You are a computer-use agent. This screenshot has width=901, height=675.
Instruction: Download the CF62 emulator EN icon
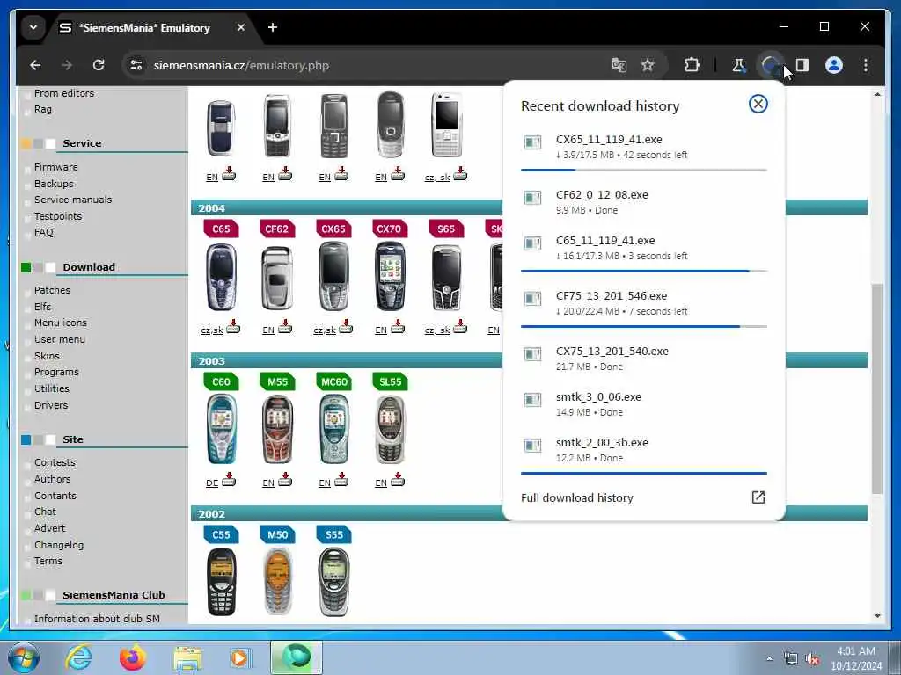coord(285,327)
